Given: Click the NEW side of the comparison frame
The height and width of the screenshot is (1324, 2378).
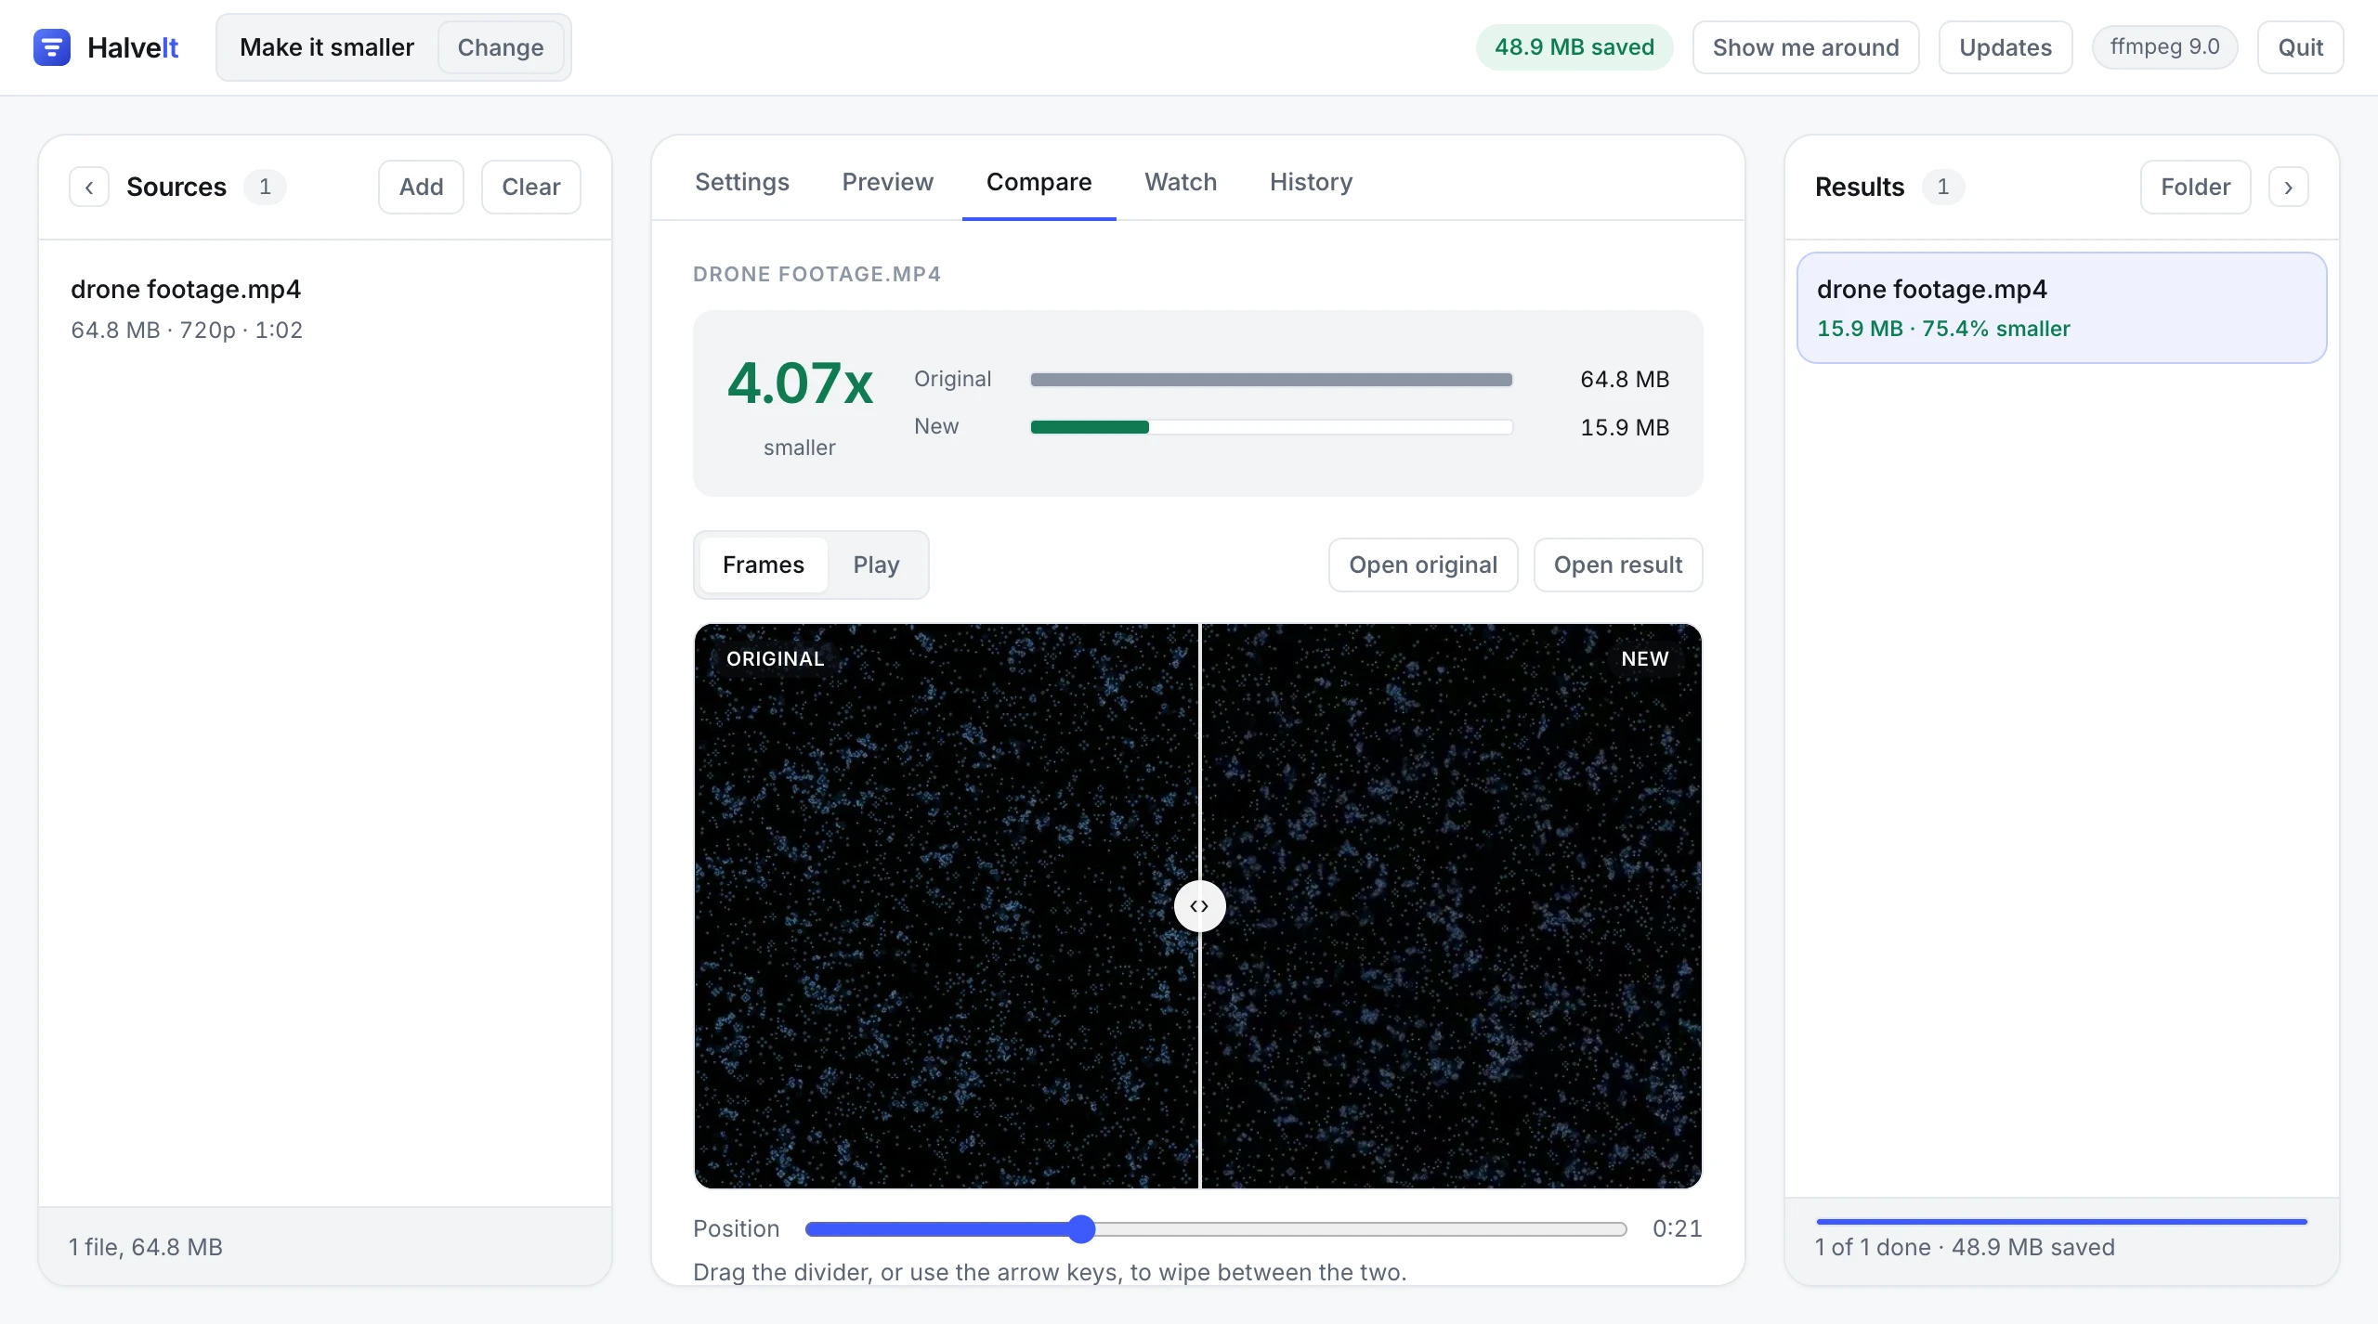Looking at the screenshot, I should [1452, 906].
